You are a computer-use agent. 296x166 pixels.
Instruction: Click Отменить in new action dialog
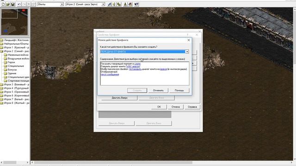158,90
